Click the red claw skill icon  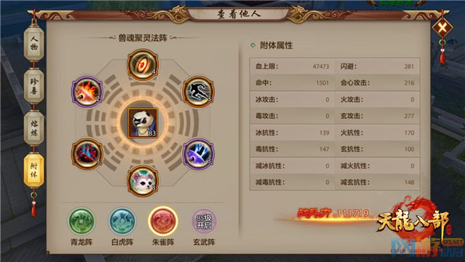coord(87,154)
